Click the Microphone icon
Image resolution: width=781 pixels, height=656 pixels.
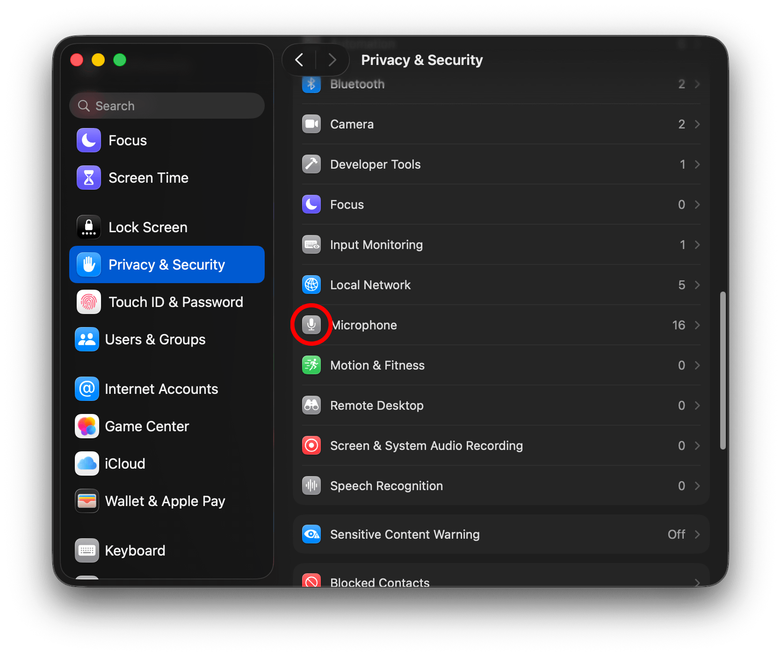(x=311, y=325)
